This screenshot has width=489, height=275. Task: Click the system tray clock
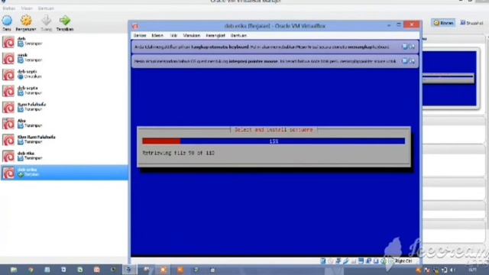(472, 270)
